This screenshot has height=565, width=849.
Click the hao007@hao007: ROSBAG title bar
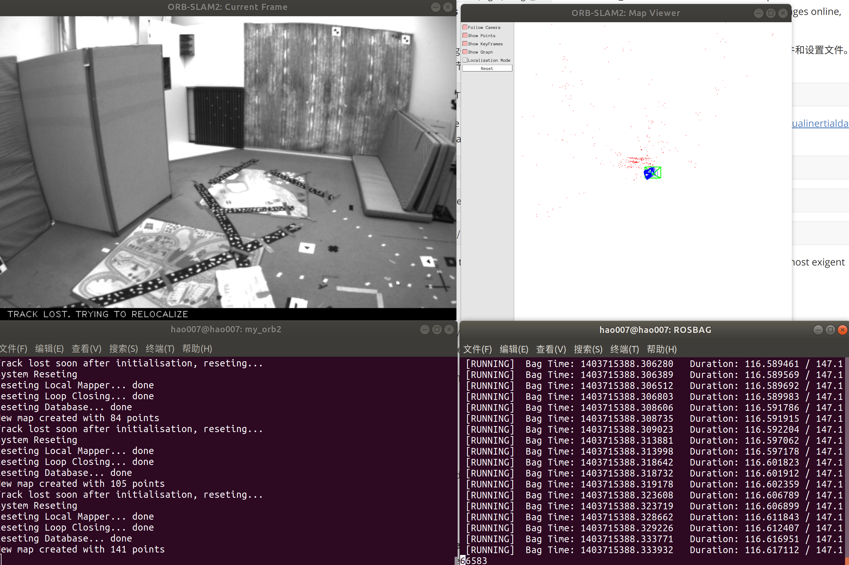(x=655, y=330)
